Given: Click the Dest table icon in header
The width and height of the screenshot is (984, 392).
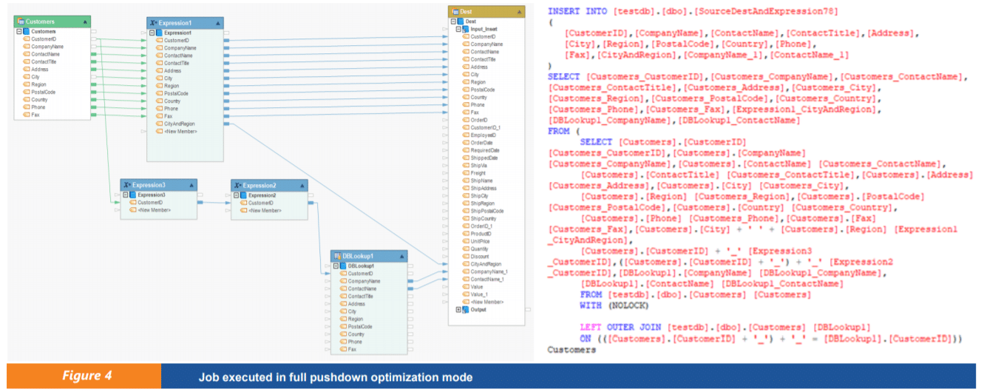Looking at the screenshot, I should pyautogui.click(x=455, y=13).
